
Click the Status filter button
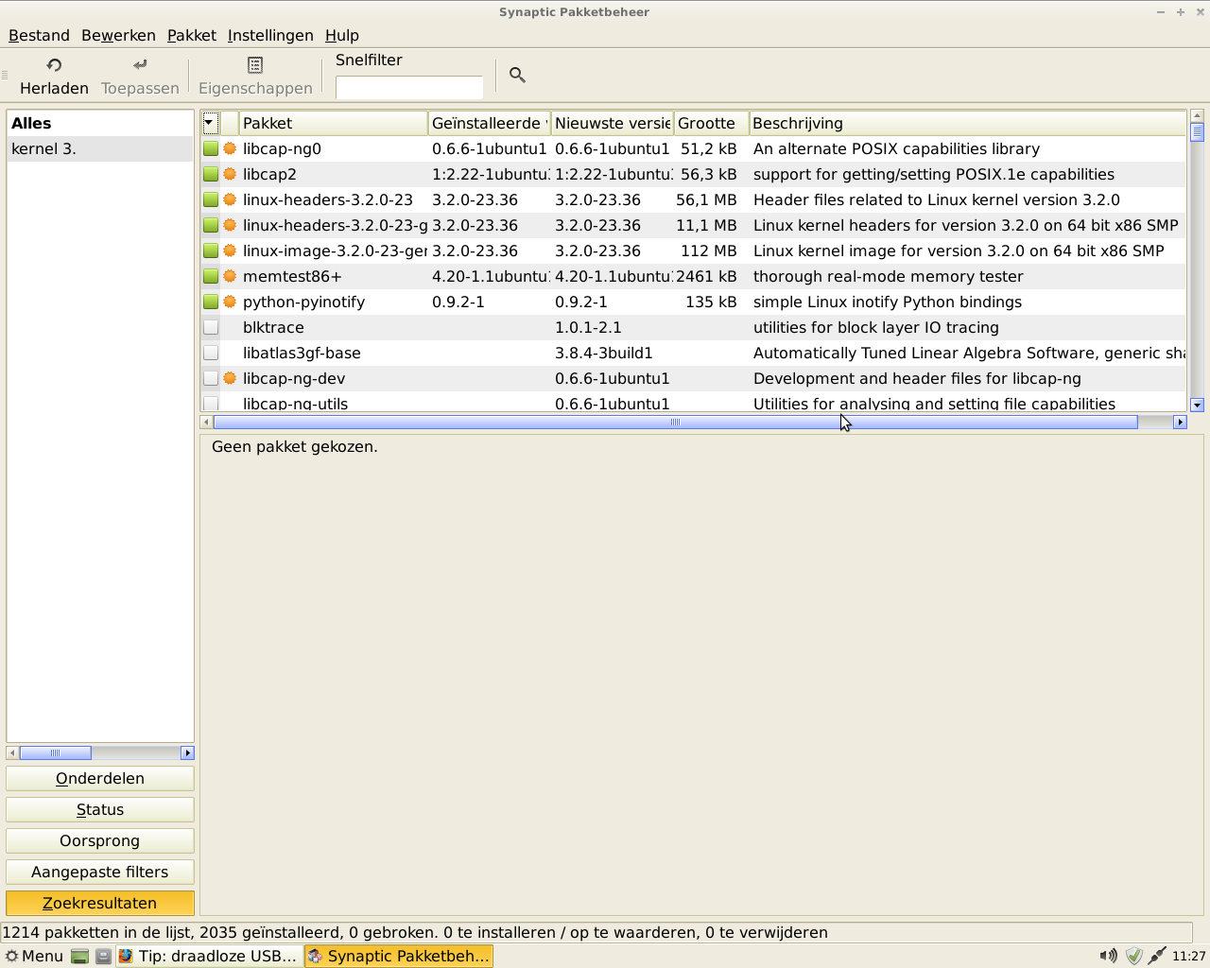click(x=100, y=809)
